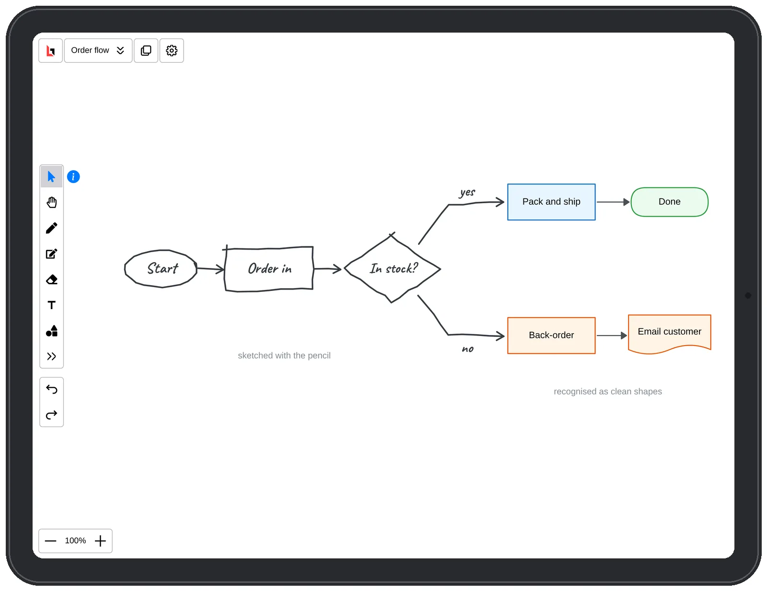
Task: Open the app logo main menu
Action: pyautogui.click(x=50, y=50)
